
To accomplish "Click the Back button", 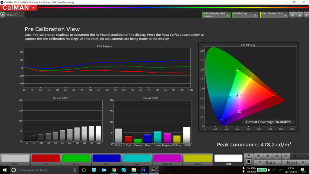I will point(267,163).
